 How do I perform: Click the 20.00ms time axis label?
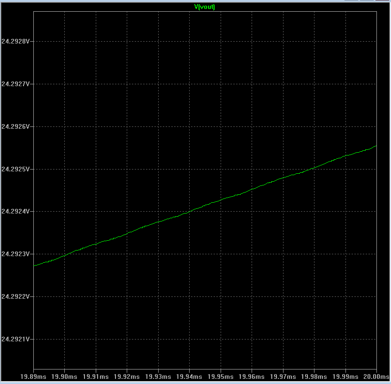click(376, 377)
